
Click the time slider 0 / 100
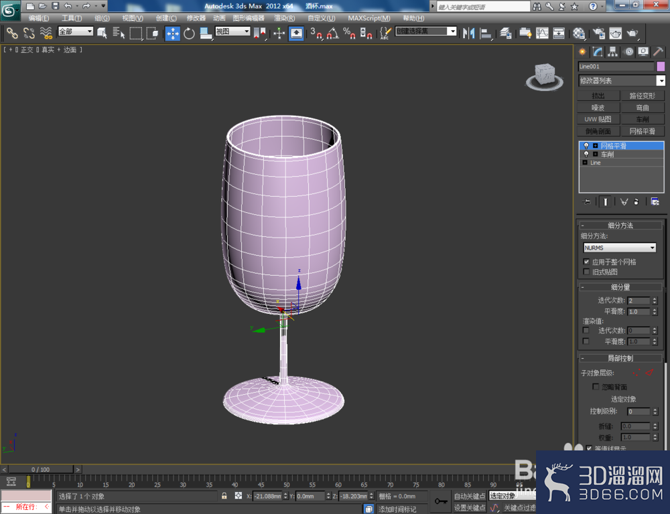[x=41, y=469]
